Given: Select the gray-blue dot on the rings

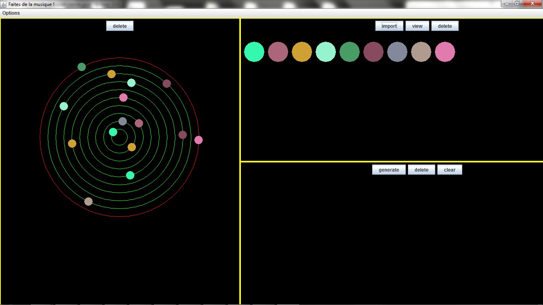Looking at the screenshot, I should [122, 121].
